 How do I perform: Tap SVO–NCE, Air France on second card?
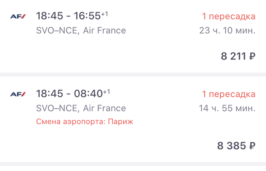coord(81,108)
